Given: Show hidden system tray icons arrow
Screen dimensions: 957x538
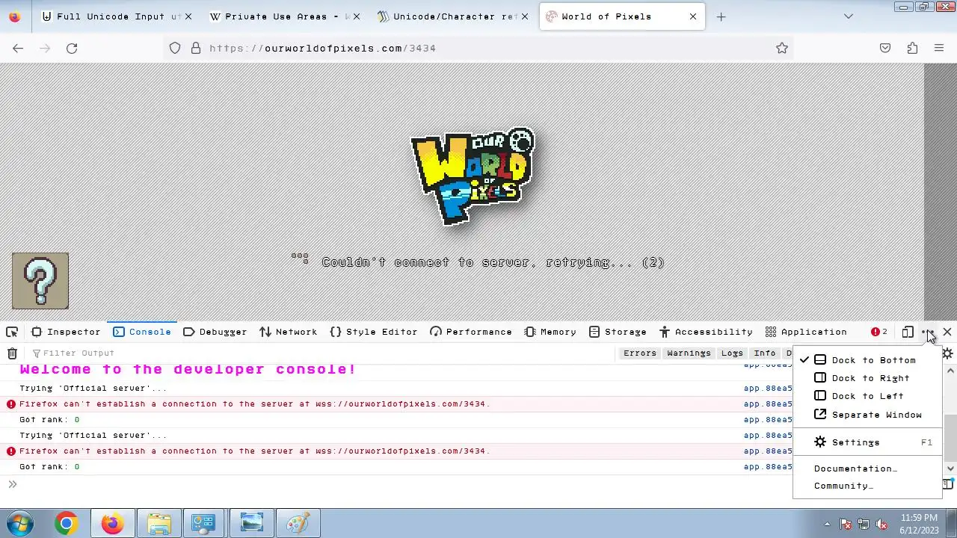Looking at the screenshot, I should pyautogui.click(x=827, y=524).
